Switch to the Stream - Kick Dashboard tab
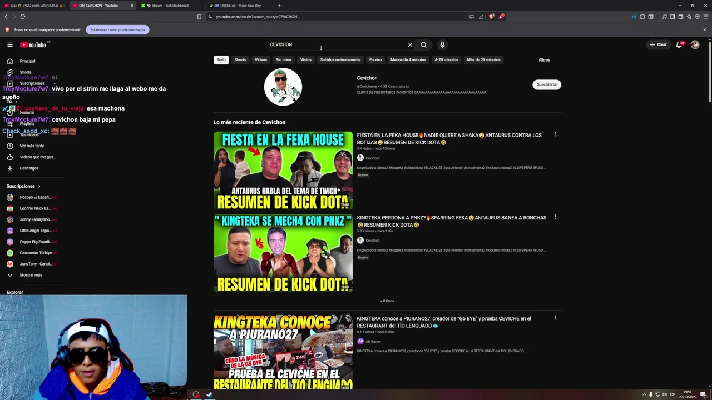The image size is (712, 400). click(x=170, y=6)
